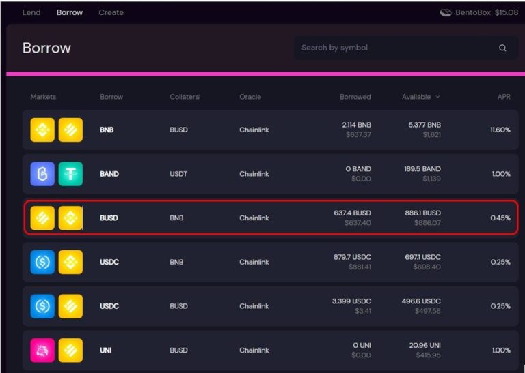Click the USDT collateral label
The image size is (525, 373).
pos(178,174)
